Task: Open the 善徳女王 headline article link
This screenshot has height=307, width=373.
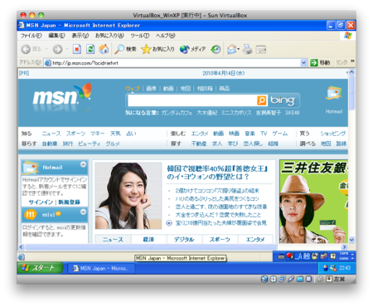Action: click(x=217, y=173)
